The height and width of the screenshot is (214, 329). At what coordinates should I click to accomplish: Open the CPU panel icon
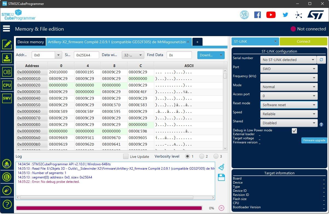(7, 85)
